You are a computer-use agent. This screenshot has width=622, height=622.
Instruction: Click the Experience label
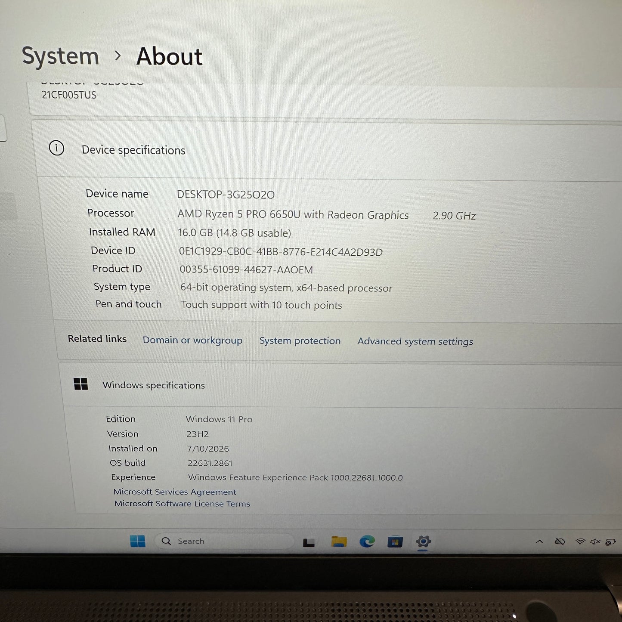click(133, 477)
